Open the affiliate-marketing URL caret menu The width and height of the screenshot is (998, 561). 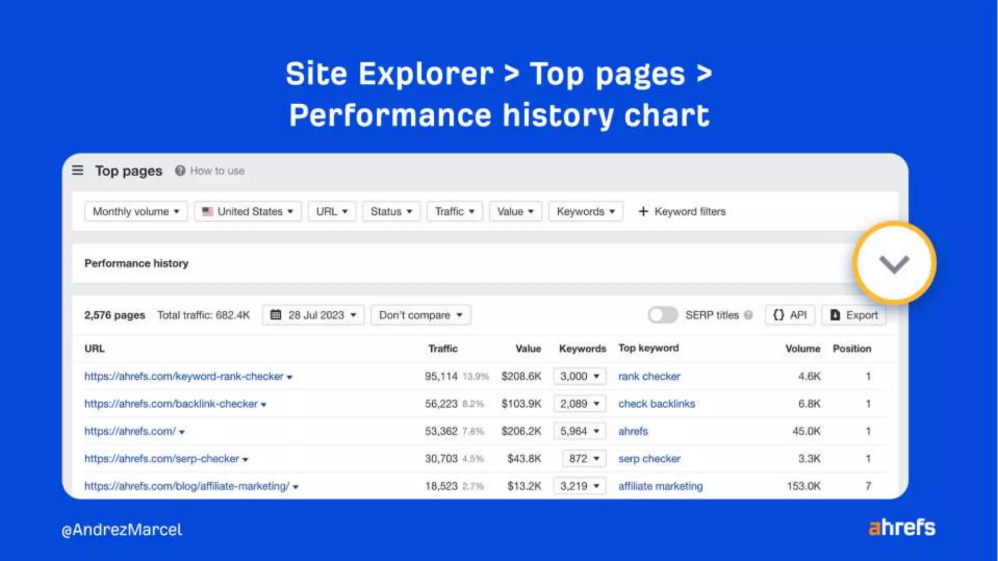click(x=296, y=487)
